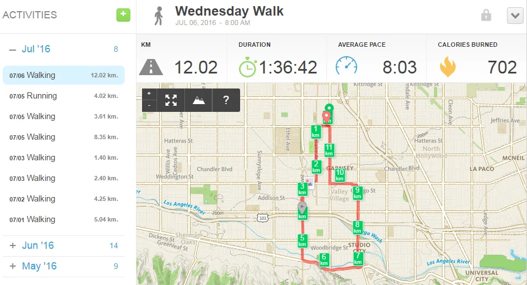Expand the May '16 activities group
The height and width of the screenshot is (285, 527).
tap(12, 266)
